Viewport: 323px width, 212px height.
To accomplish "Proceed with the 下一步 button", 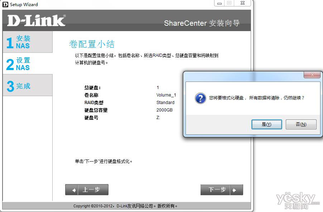I will [x=222, y=189].
